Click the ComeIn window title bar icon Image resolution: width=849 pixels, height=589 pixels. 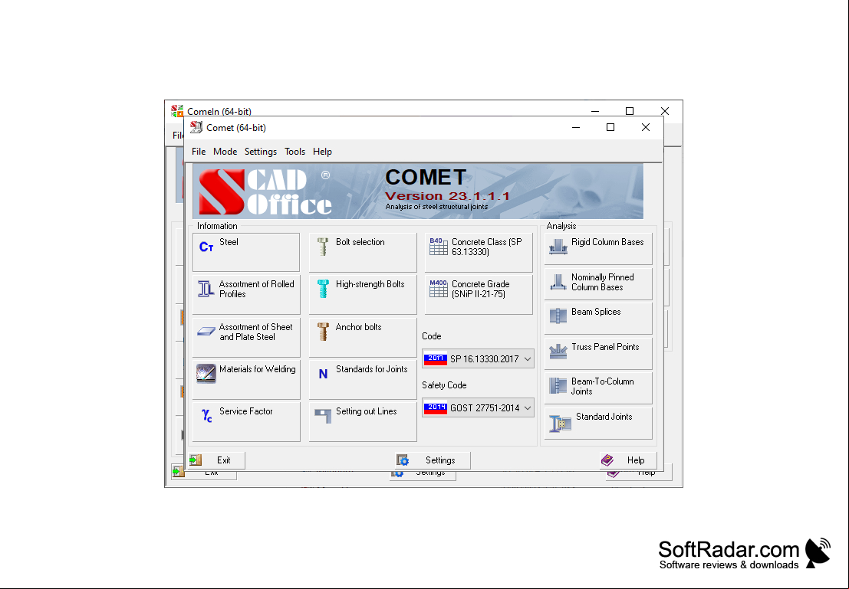(177, 111)
